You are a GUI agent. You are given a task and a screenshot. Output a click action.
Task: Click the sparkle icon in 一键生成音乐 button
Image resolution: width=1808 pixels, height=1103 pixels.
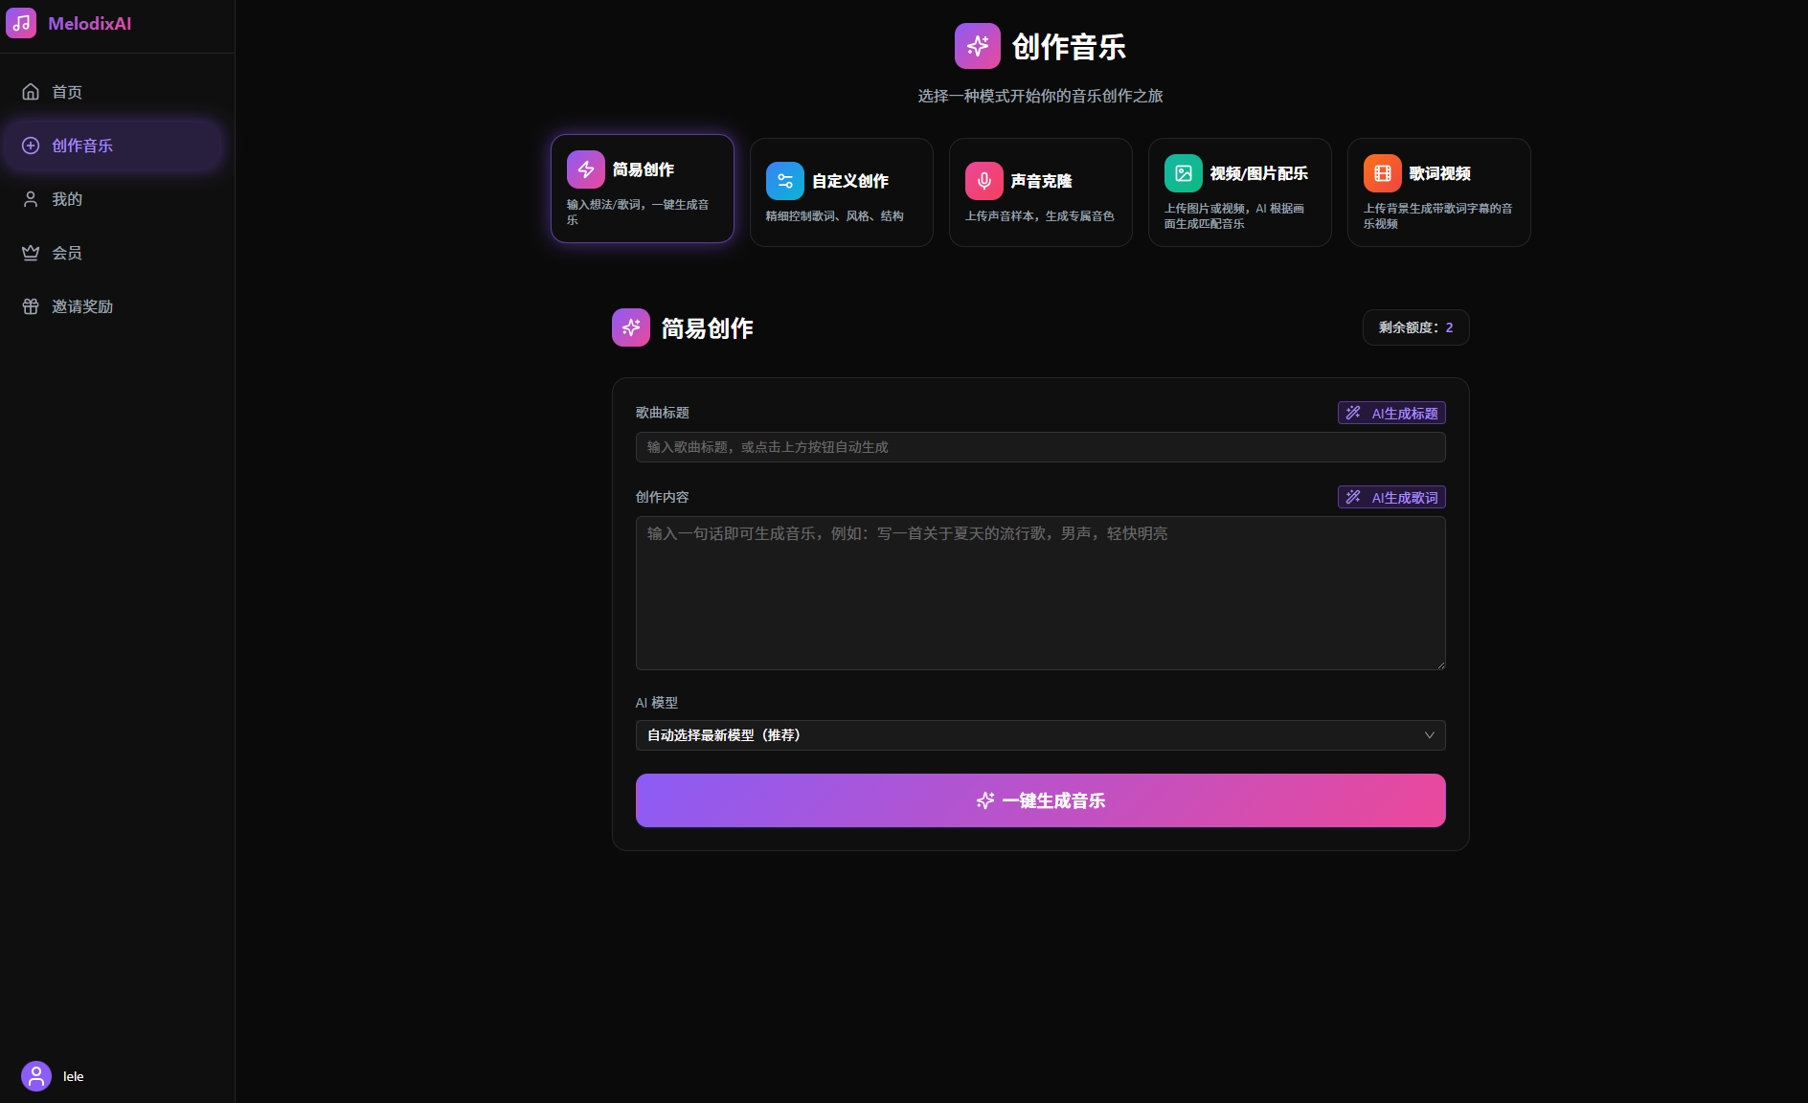click(x=985, y=800)
